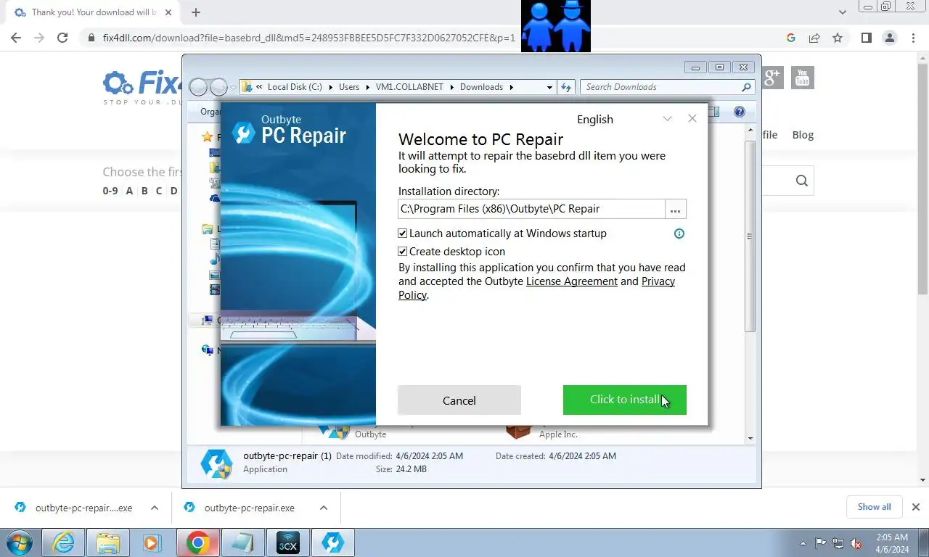
Task: Select letter B in alphabet index
Action: [144, 191]
